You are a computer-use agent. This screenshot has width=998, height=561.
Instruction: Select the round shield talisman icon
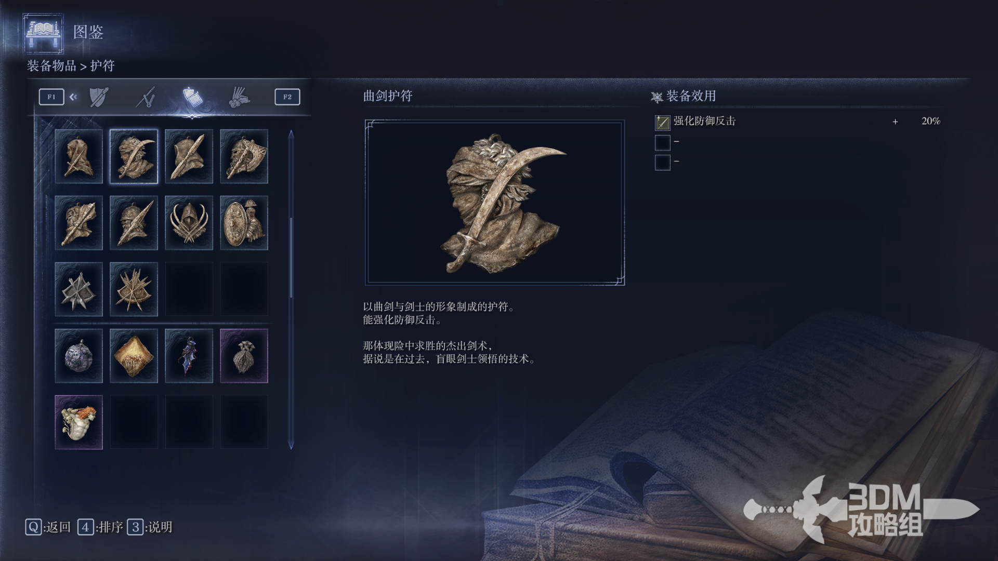click(244, 223)
